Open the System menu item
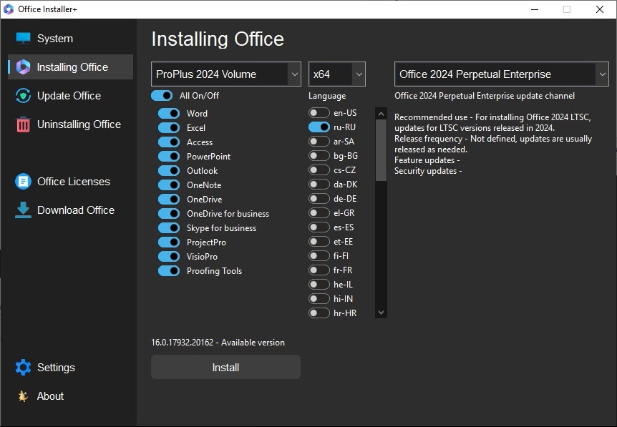 (54, 39)
